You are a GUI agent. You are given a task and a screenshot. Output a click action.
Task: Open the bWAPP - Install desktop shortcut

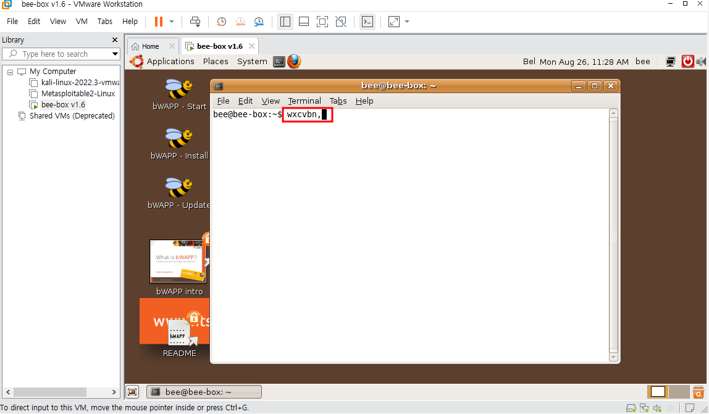[179, 144]
